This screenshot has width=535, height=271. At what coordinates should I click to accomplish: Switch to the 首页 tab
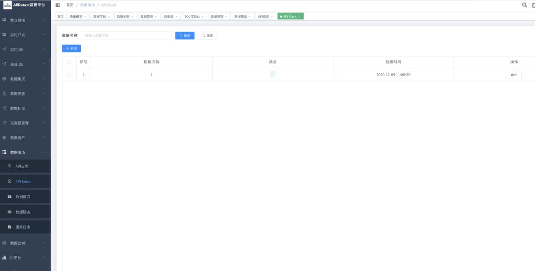[60, 16]
